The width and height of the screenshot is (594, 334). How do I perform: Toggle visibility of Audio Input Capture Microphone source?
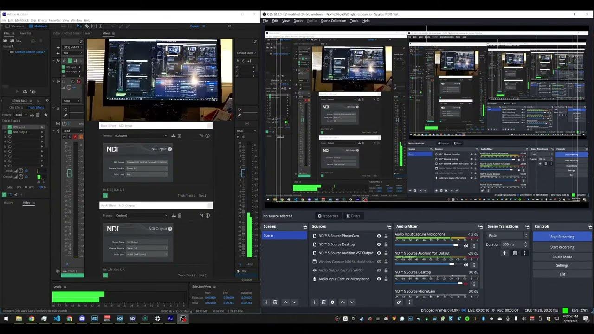(379, 279)
